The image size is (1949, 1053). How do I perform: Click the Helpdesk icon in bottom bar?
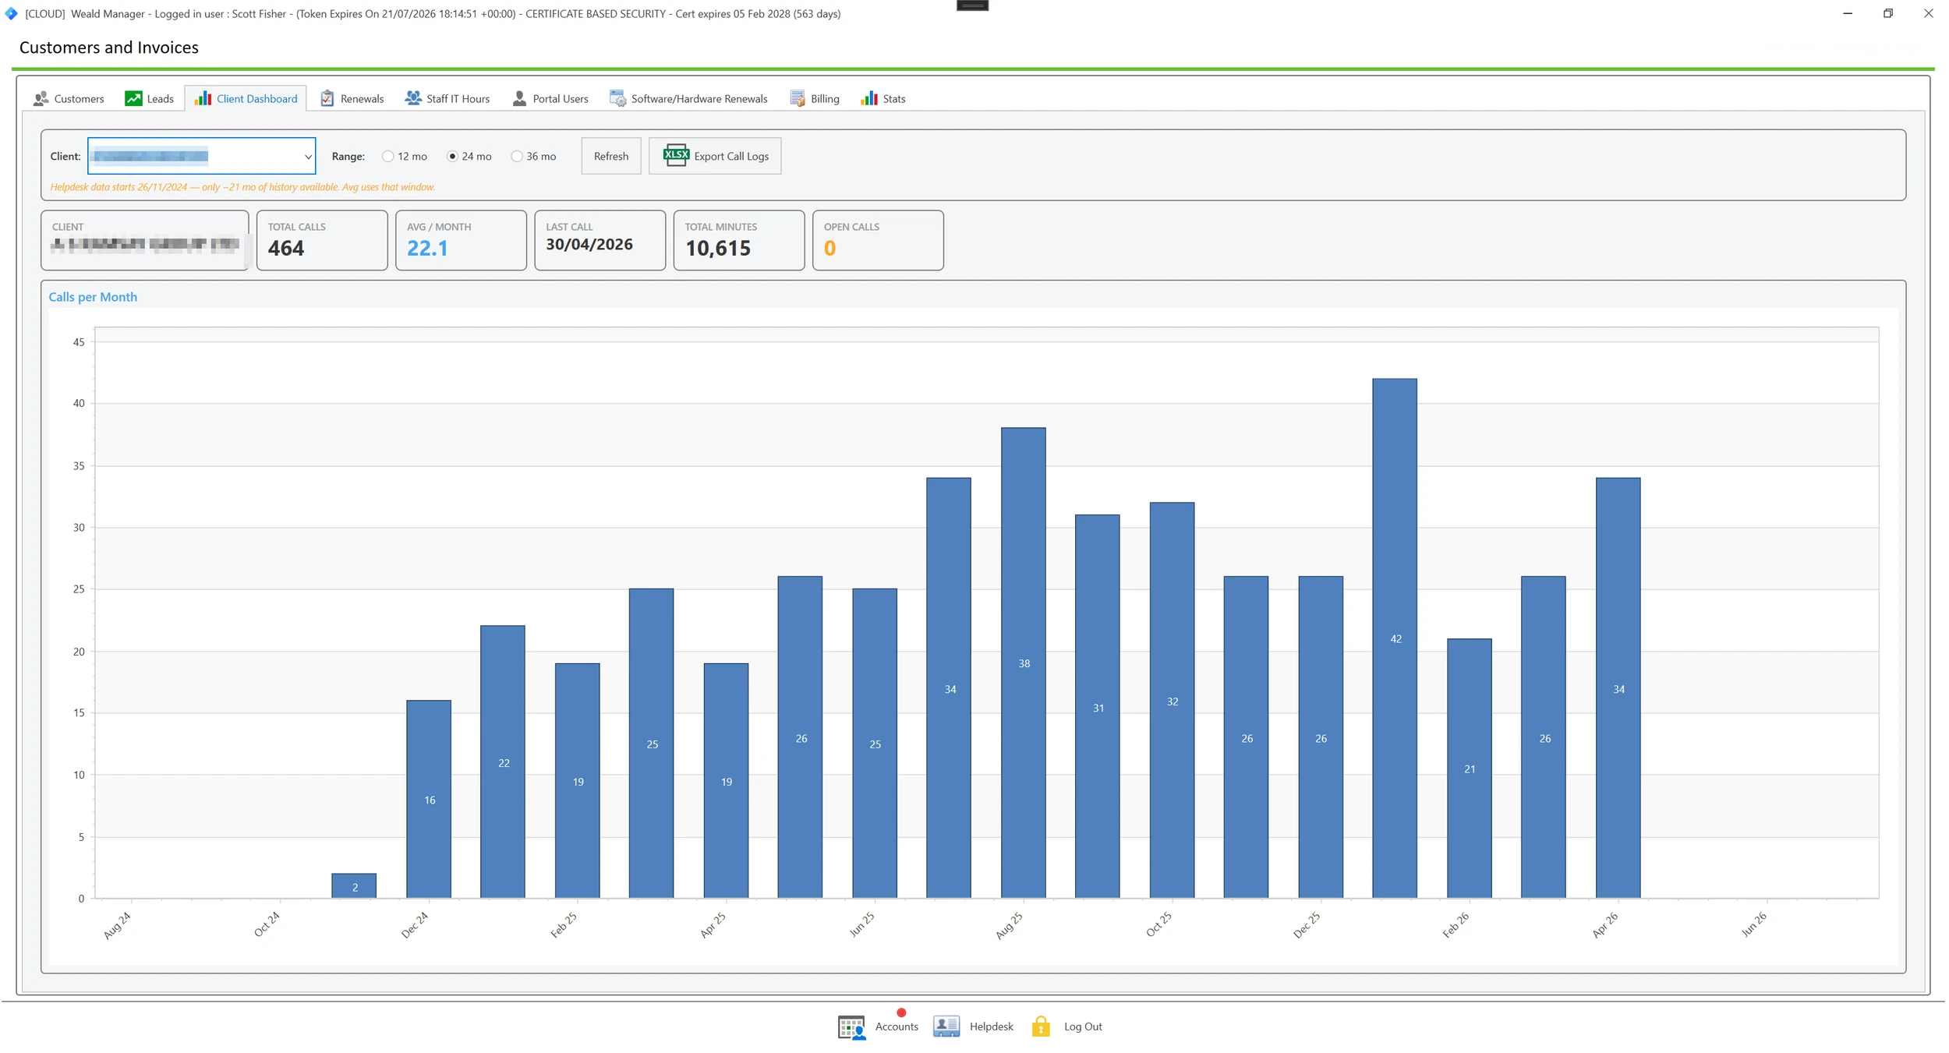(946, 1026)
